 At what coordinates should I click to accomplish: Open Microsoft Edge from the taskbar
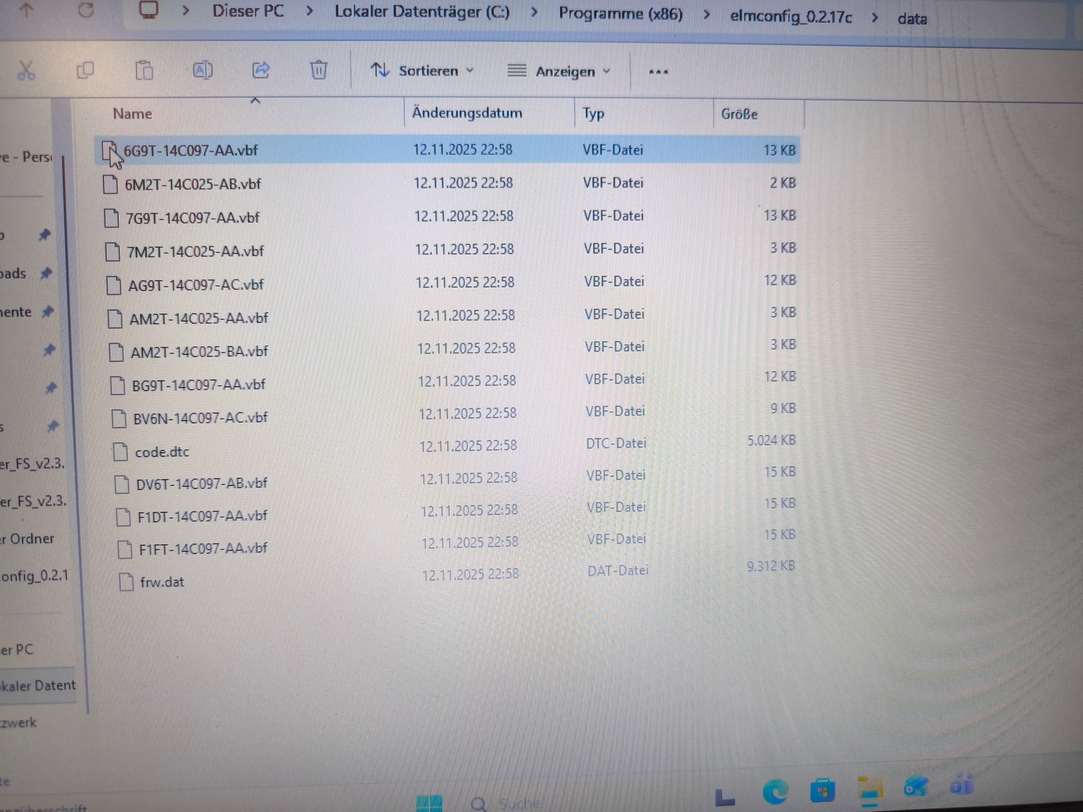(x=775, y=791)
